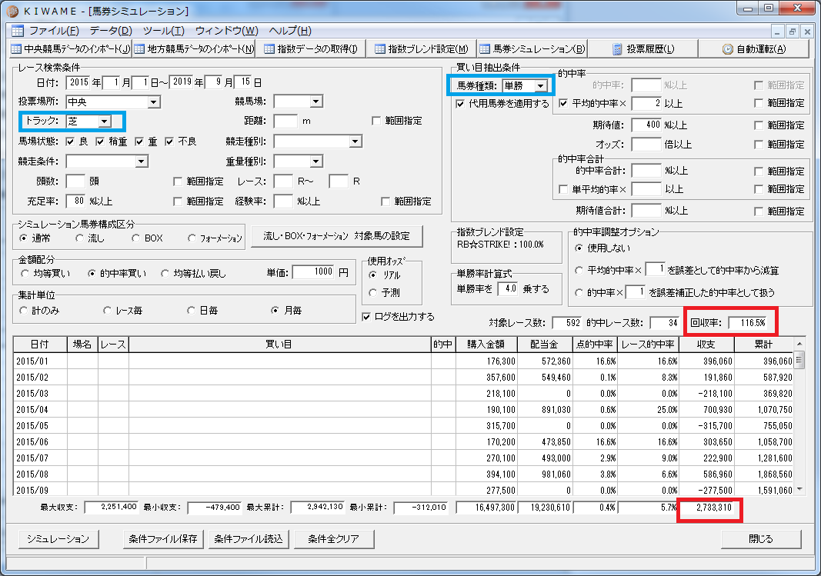Select the 均等買い radio button
This screenshot has height=576, width=821.
click(x=25, y=273)
